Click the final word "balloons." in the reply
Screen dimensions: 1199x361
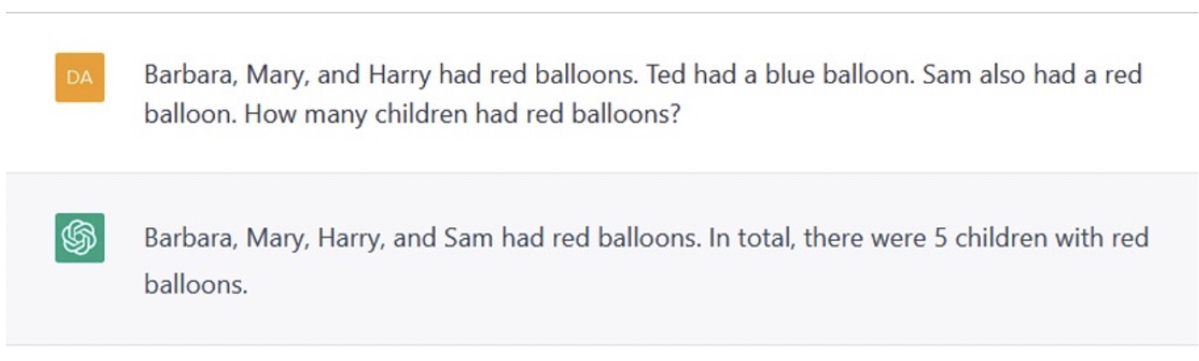pyautogui.click(x=196, y=284)
